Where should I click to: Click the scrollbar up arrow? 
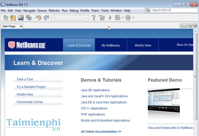pyautogui.click(x=195, y=31)
